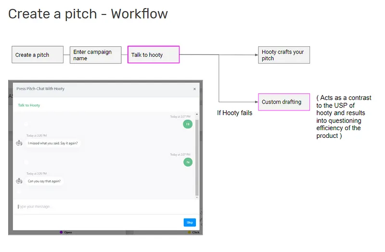Screen dimensions: 385x252
Task: Click the bot icon beside 'Can you say that again?'
Action: click(x=19, y=181)
